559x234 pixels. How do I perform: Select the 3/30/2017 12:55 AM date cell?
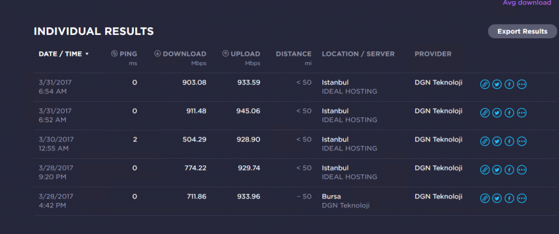click(x=57, y=144)
